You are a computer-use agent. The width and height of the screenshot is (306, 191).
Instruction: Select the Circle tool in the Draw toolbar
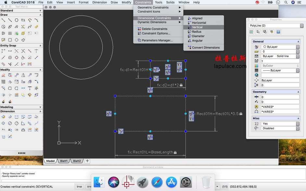3,27
